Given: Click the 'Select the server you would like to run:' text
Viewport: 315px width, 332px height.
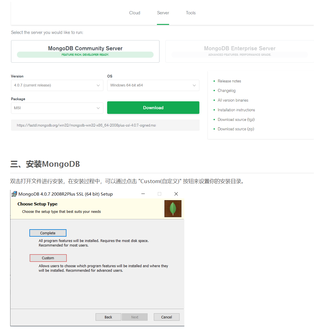Looking at the screenshot, I should (47, 32).
